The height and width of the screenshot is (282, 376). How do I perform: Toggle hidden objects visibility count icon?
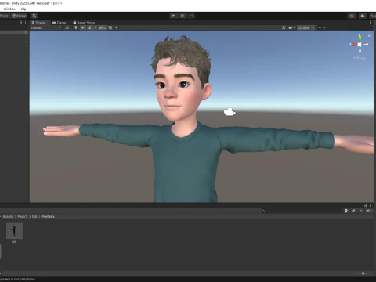(103, 27)
